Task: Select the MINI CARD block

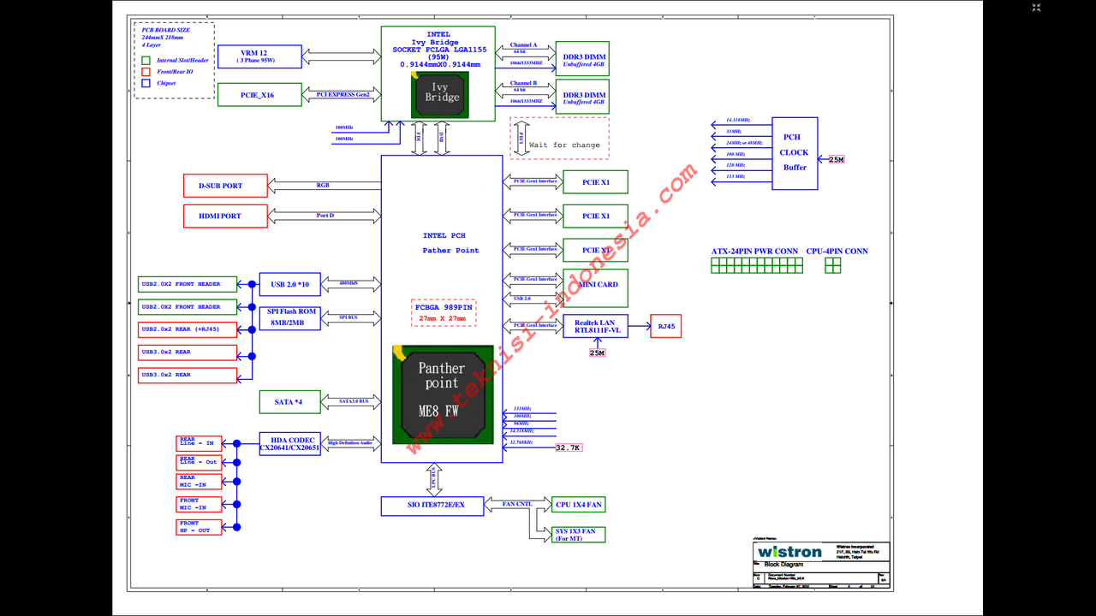Action: point(596,288)
